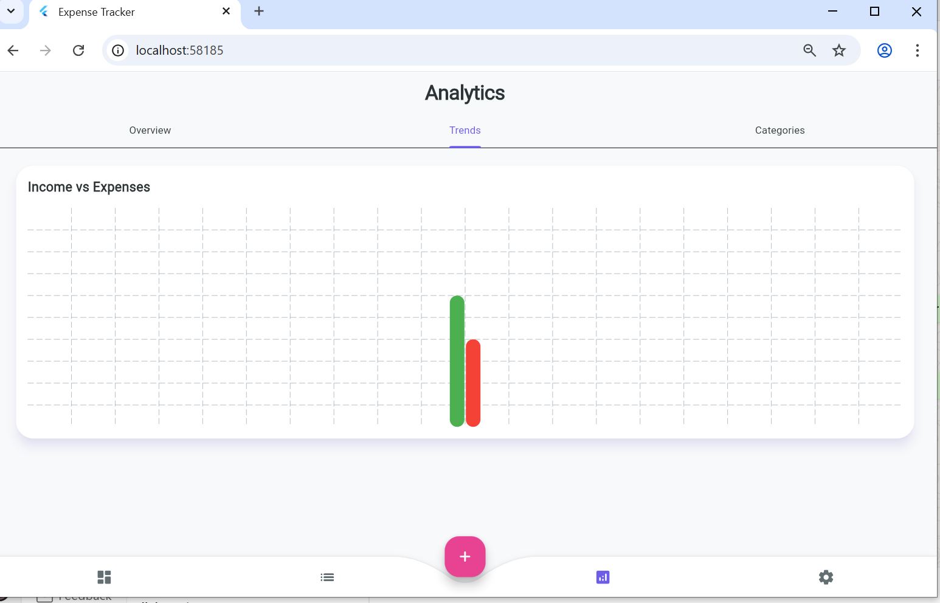Open the Chrome three-dot menu
940x603 pixels.
(917, 50)
